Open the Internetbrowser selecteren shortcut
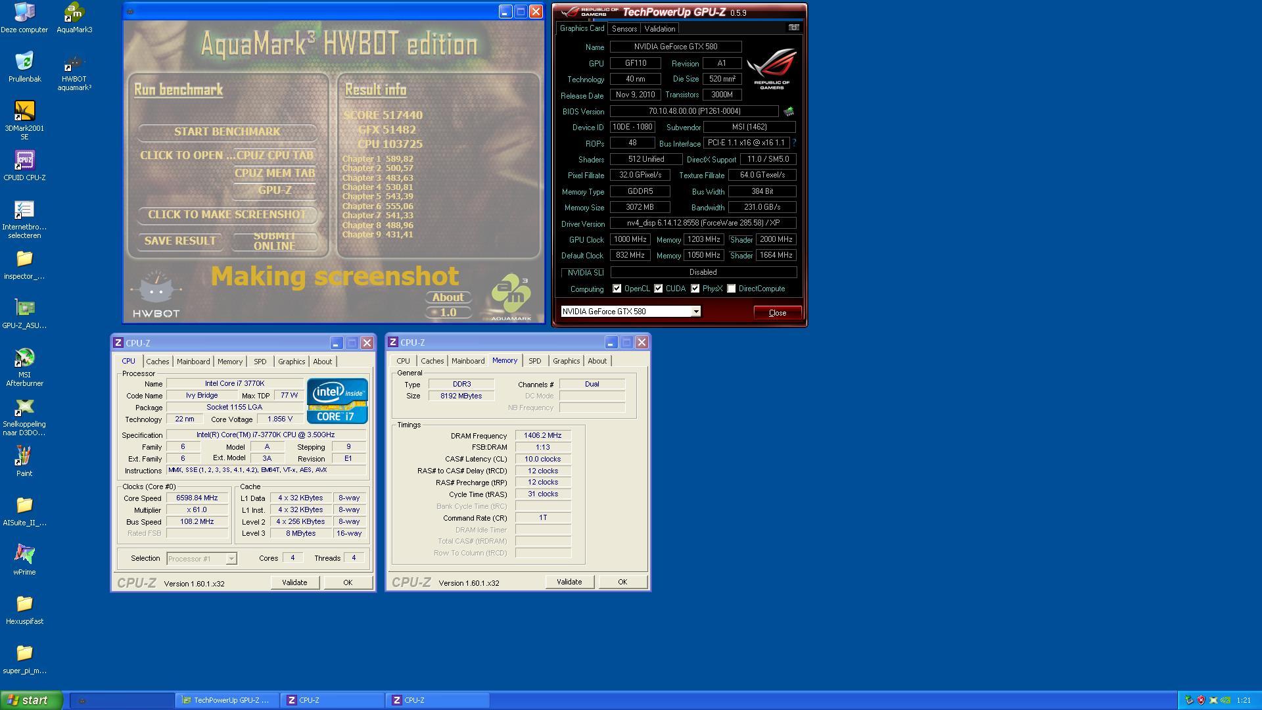Screen dimensions: 1262x710 tap(24, 220)
